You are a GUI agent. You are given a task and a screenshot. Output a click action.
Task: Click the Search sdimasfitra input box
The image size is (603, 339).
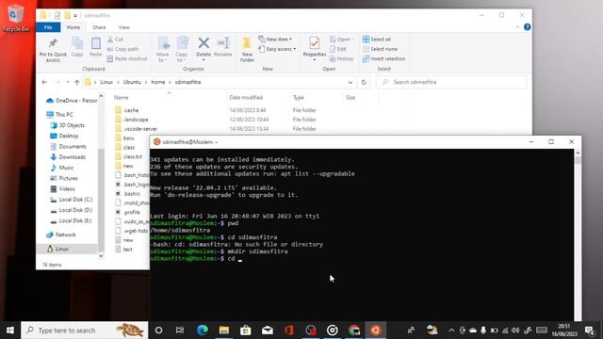pyautogui.click(x=450, y=82)
